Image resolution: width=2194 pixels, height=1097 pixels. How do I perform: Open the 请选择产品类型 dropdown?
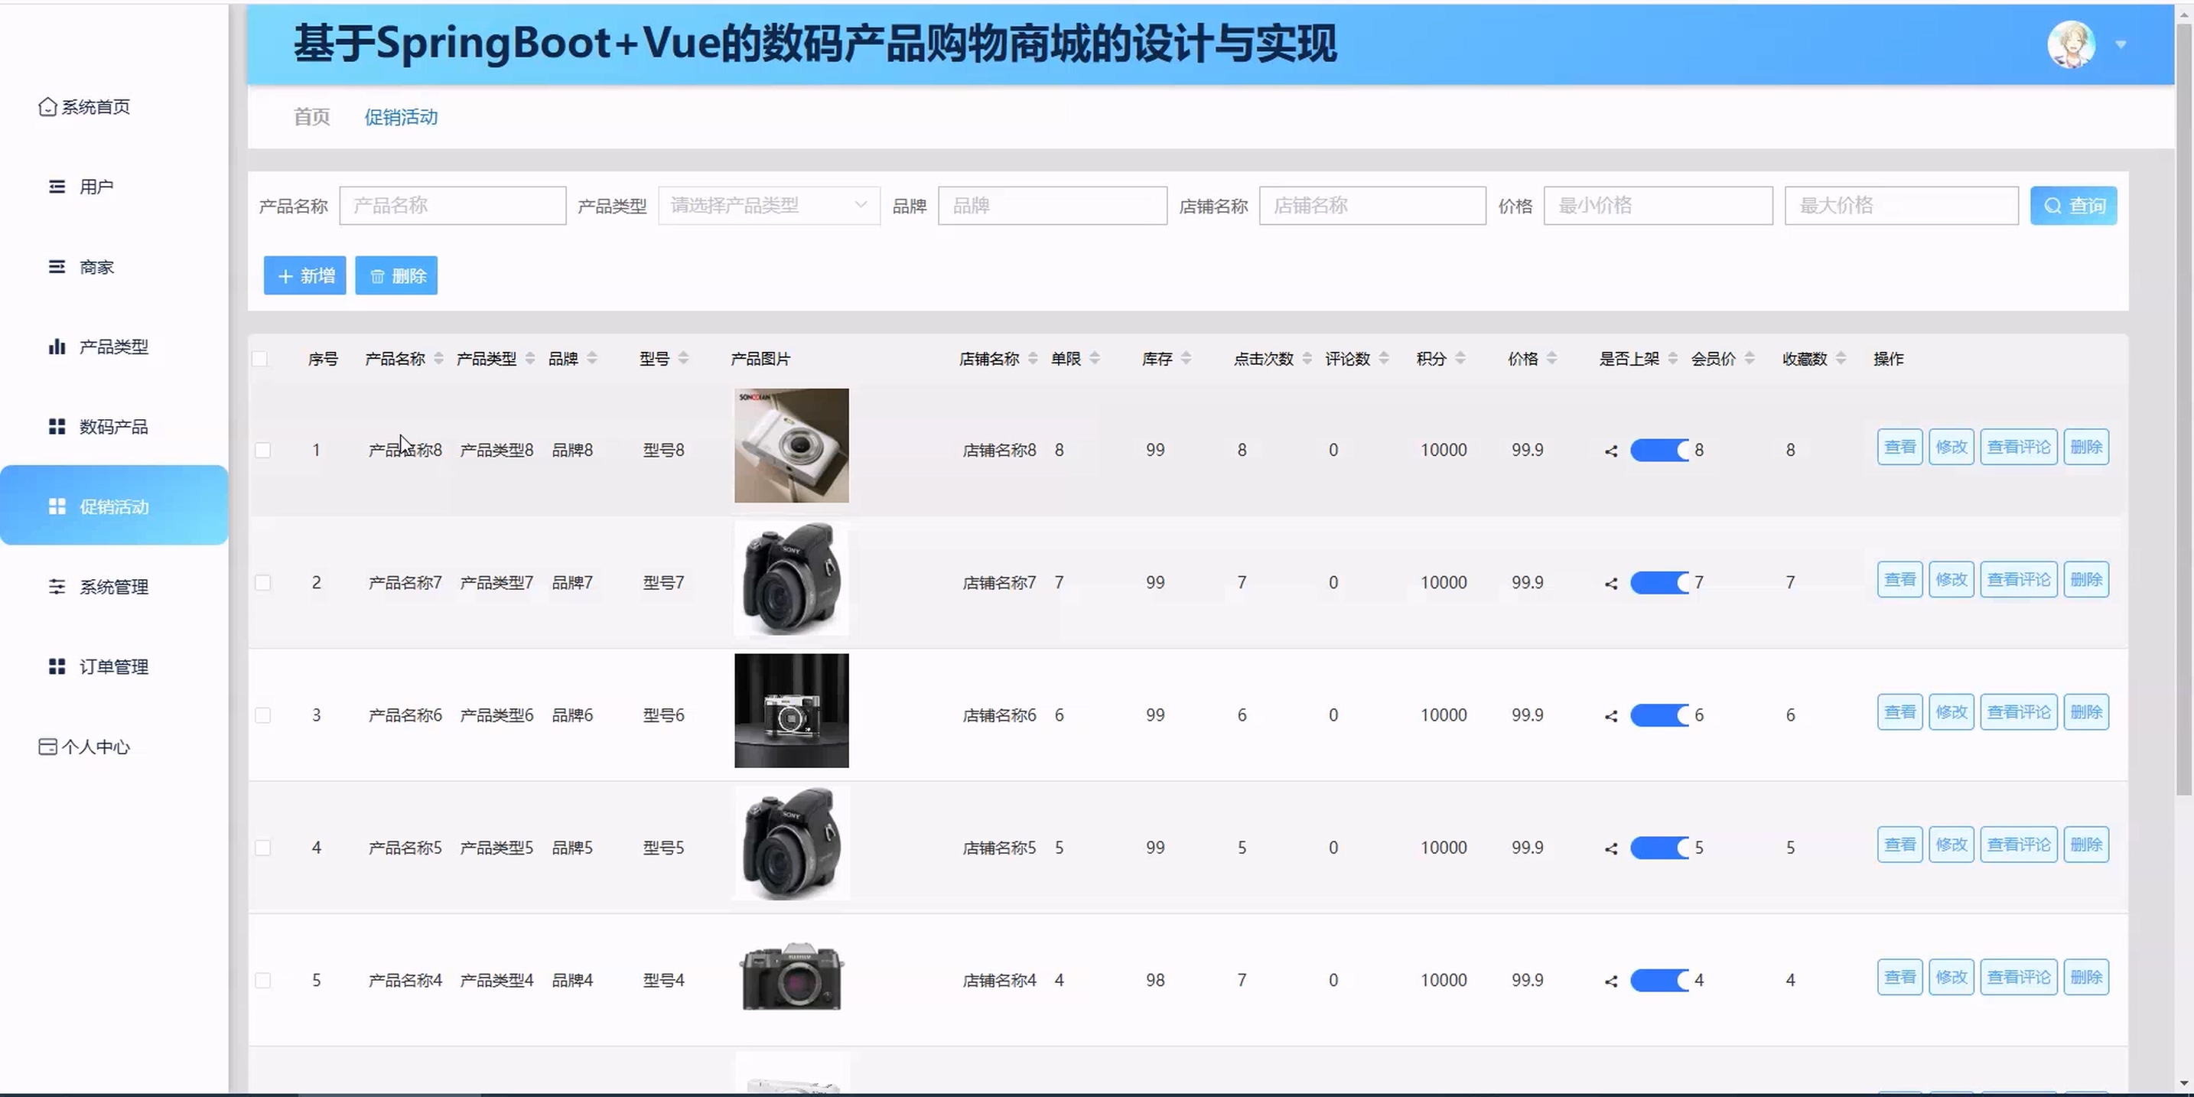[768, 205]
